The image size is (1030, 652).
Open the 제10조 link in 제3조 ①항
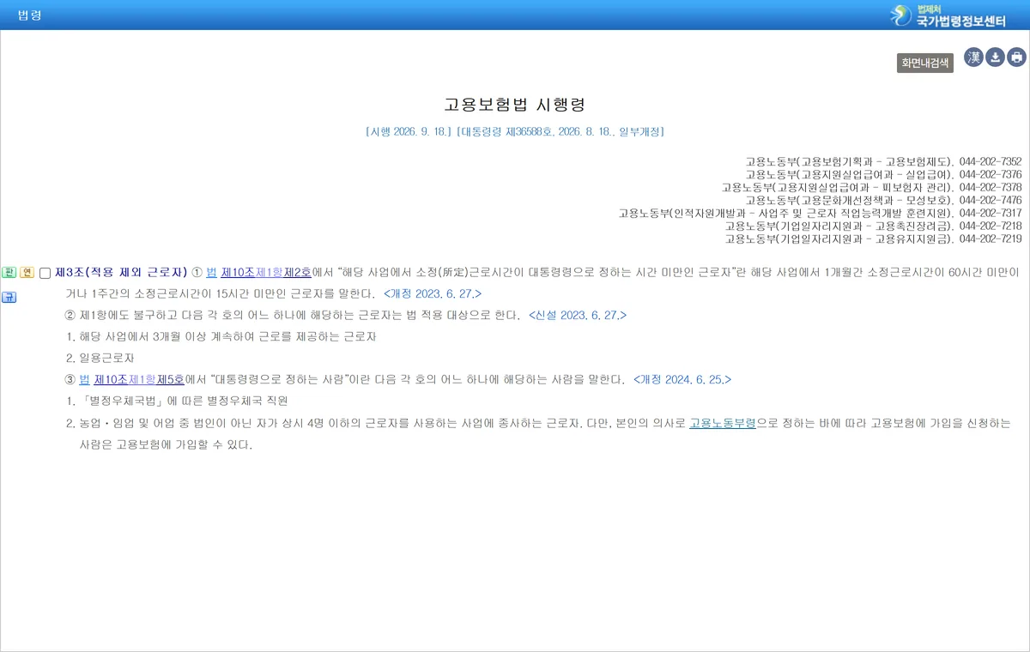[x=238, y=272]
